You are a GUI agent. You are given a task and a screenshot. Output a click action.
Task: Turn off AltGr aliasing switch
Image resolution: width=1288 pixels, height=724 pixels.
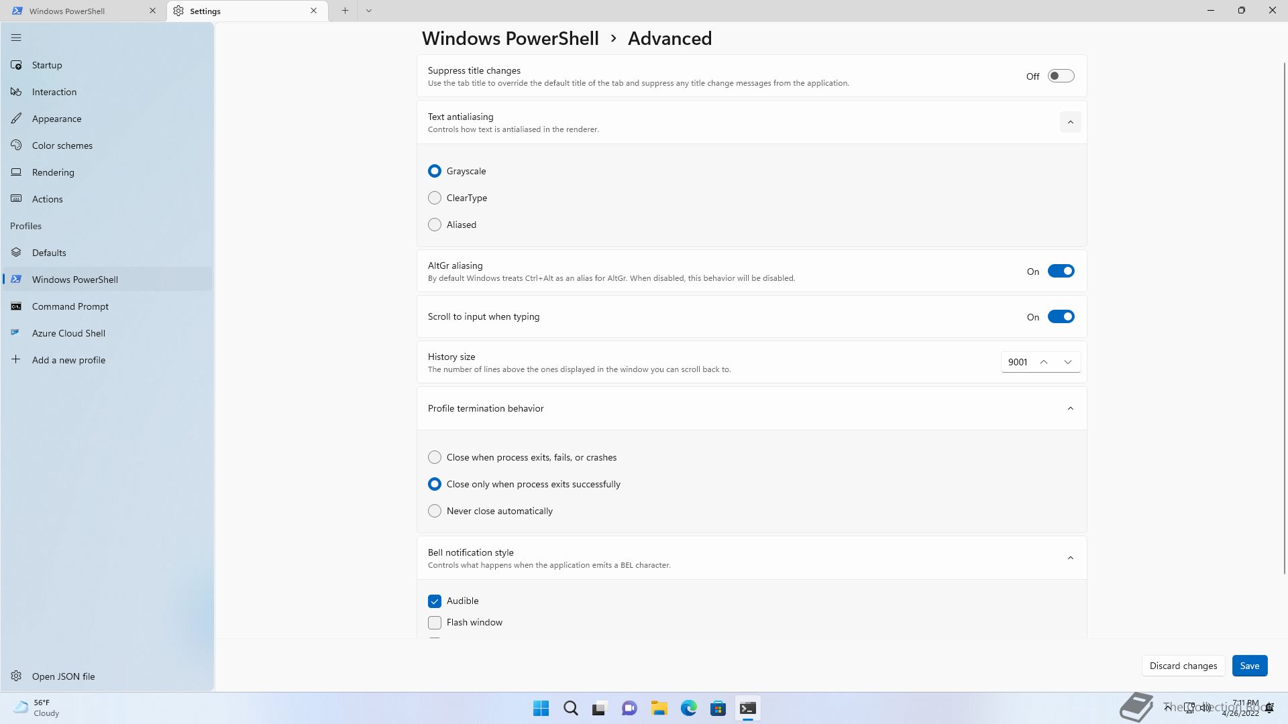point(1061,271)
